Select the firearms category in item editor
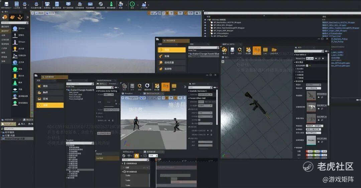 (171, 56)
